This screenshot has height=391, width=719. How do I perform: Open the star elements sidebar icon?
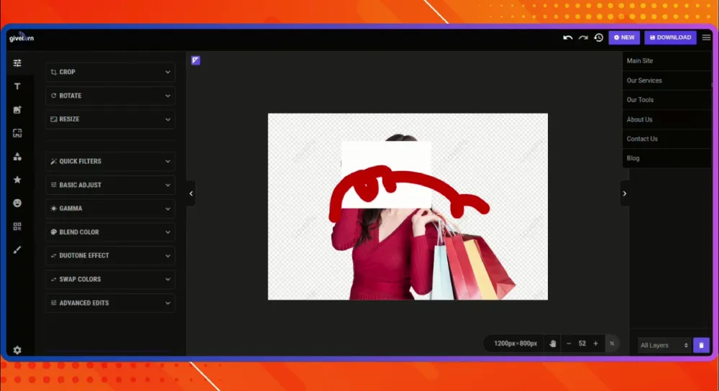[x=17, y=180]
